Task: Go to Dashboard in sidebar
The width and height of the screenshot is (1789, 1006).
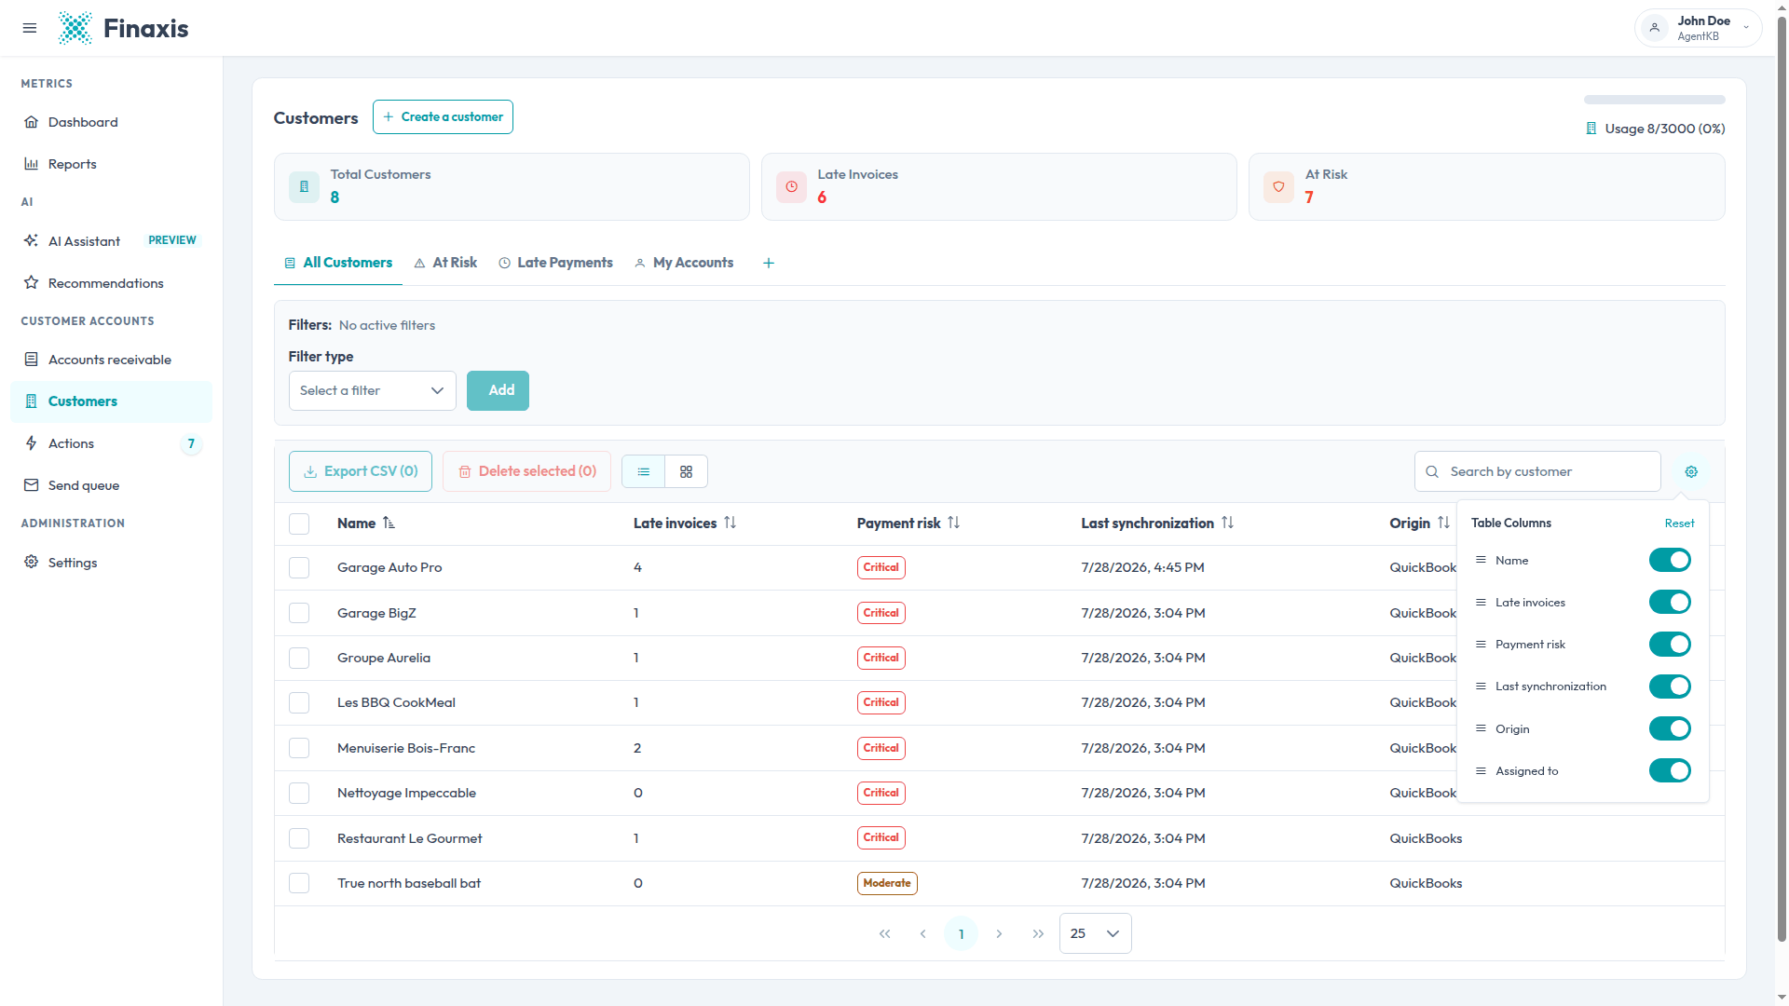Action: [x=111, y=122]
